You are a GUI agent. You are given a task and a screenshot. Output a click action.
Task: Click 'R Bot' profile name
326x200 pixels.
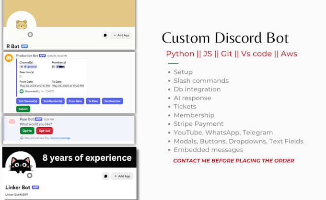13,46
